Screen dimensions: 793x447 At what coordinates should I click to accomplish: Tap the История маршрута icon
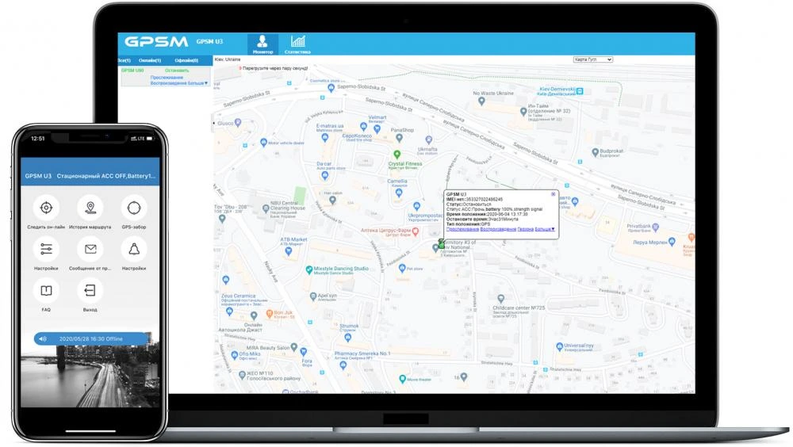click(90, 208)
